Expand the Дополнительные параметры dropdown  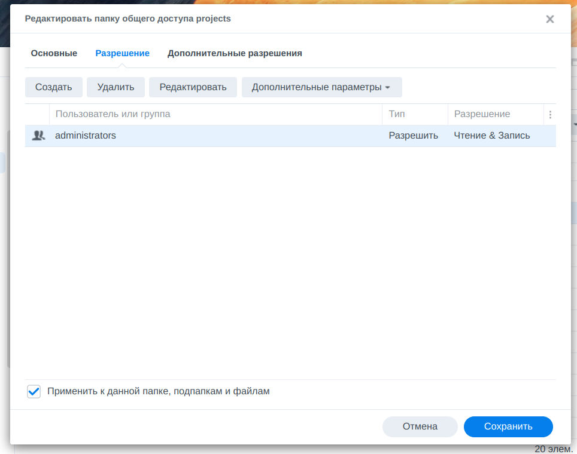pyautogui.click(x=321, y=87)
